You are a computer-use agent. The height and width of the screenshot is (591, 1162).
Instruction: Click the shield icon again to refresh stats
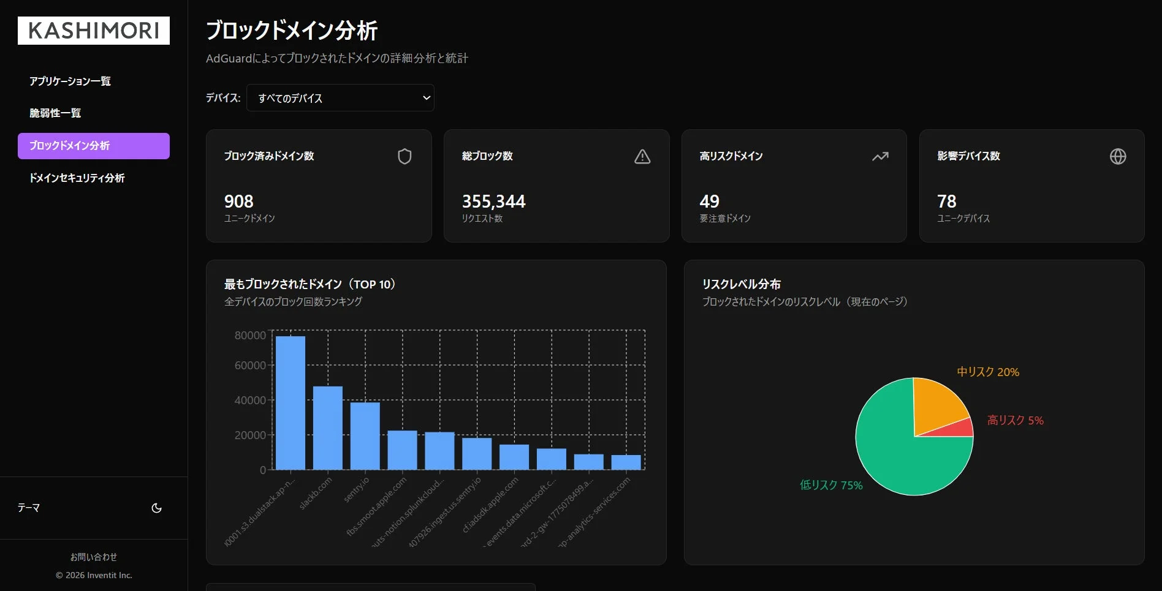pos(404,156)
